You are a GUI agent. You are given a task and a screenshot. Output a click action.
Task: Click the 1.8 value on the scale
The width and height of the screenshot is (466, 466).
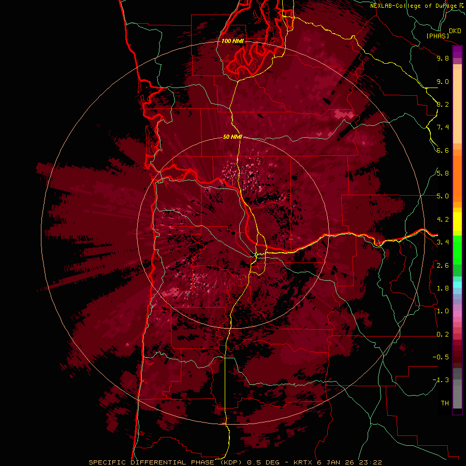click(x=443, y=288)
